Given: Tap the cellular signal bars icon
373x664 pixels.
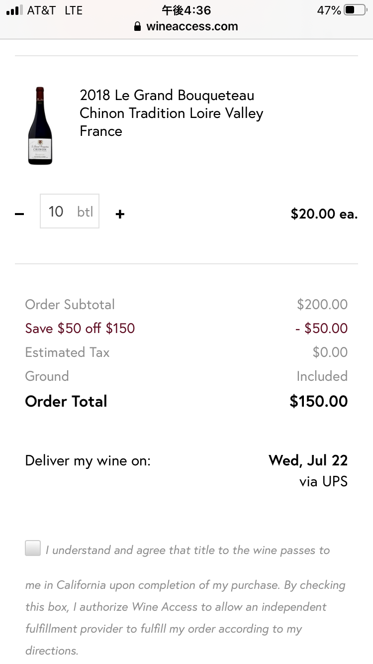Looking at the screenshot, I should [x=14, y=10].
